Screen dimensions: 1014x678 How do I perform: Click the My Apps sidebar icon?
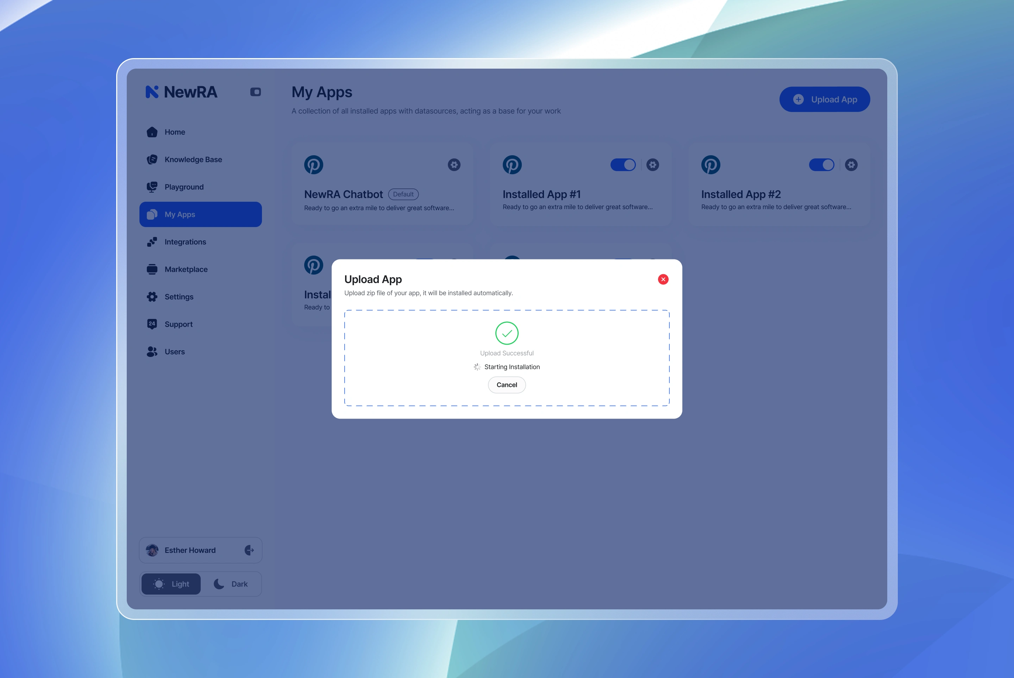[152, 214]
